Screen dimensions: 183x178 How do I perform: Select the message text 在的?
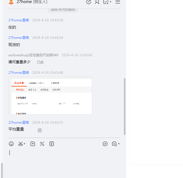[x=12, y=27]
